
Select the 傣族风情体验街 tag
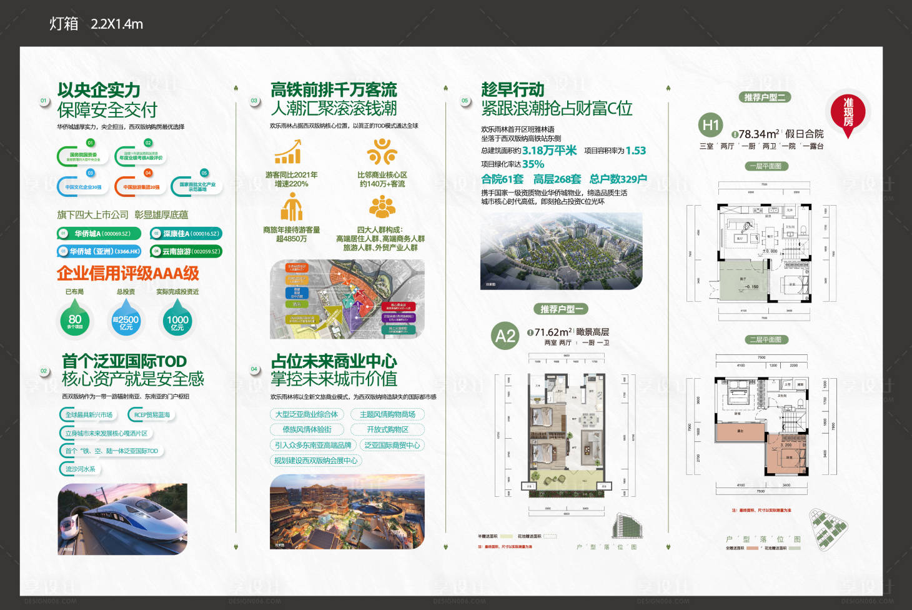click(306, 429)
